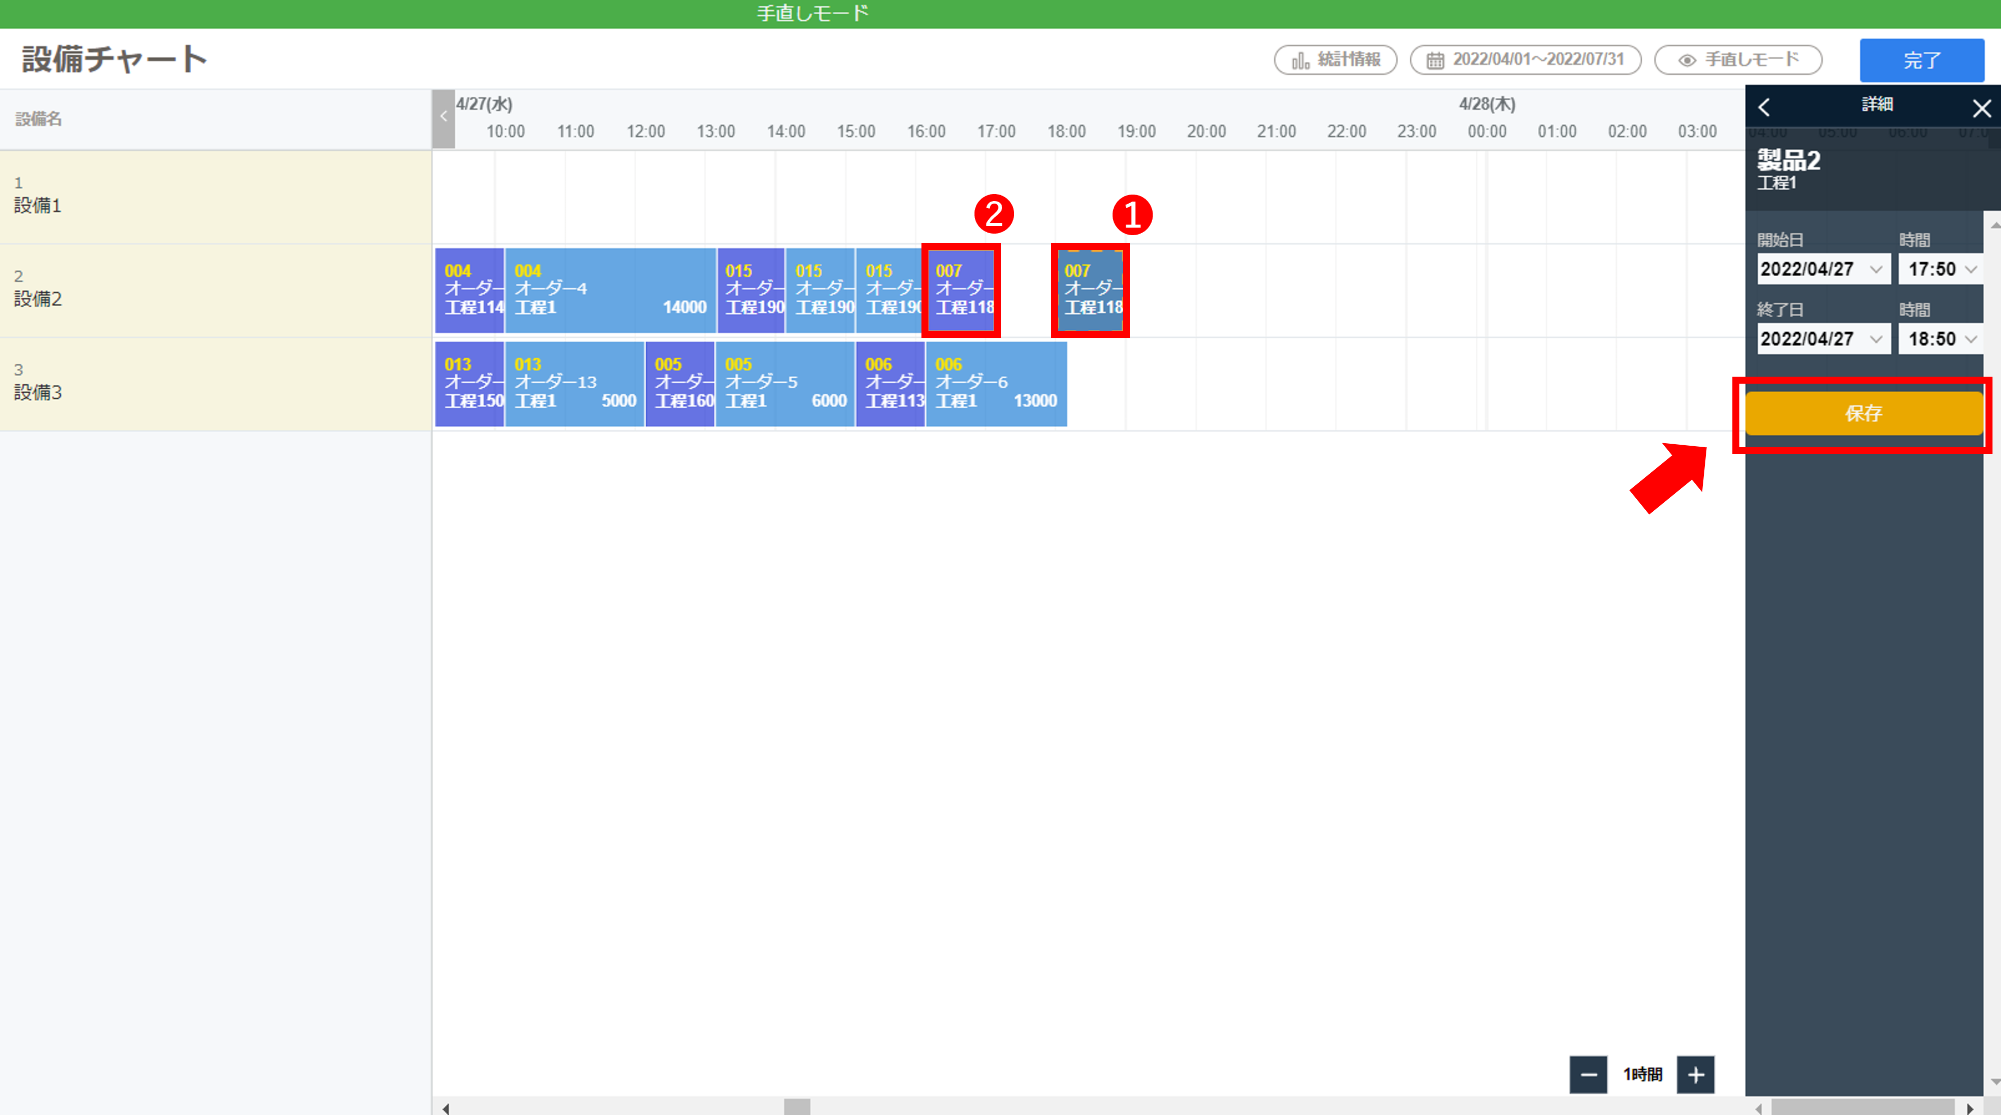The image size is (2001, 1115).
Task: Click the blue 完了 button
Action: [1922, 60]
